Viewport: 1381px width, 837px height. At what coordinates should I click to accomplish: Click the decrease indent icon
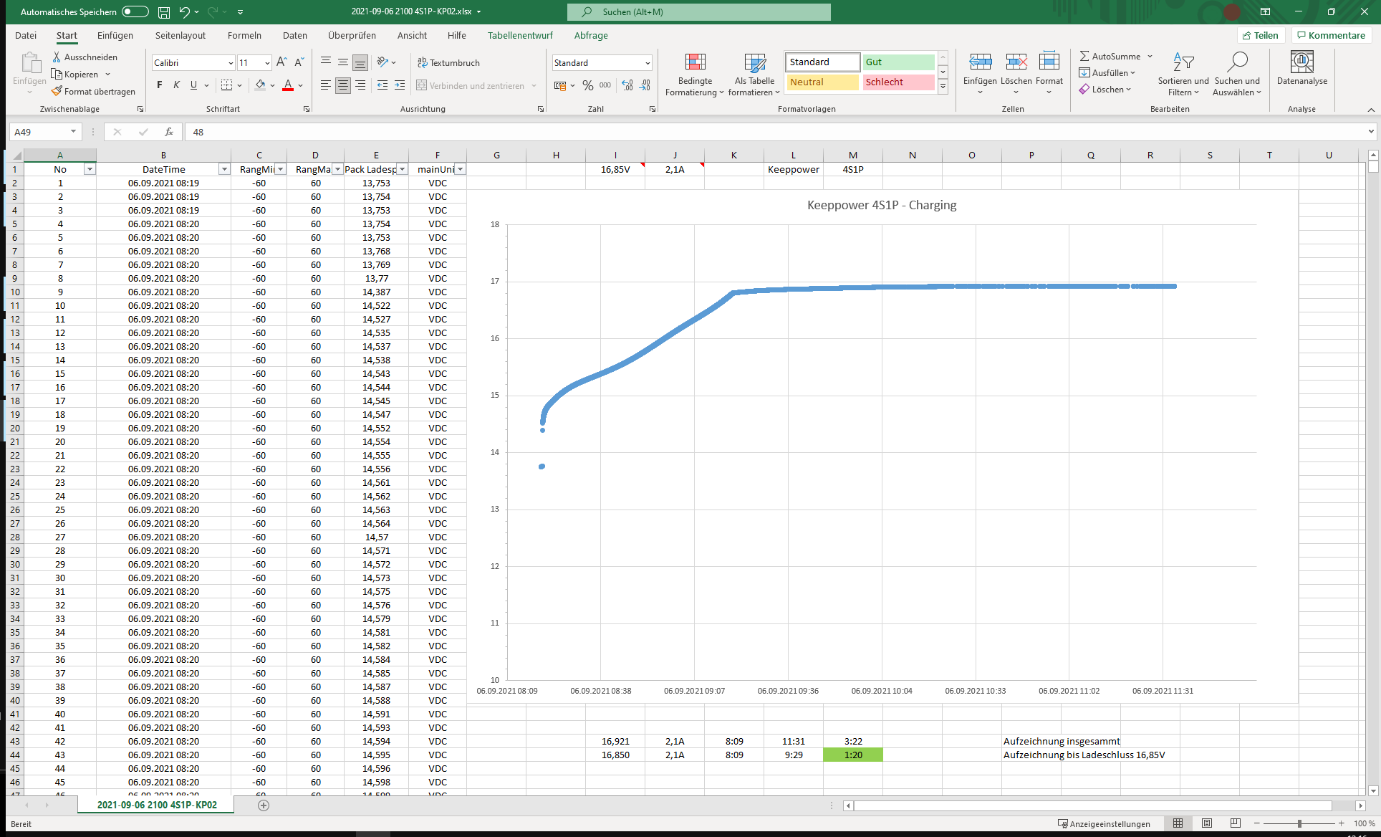[382, 85]
